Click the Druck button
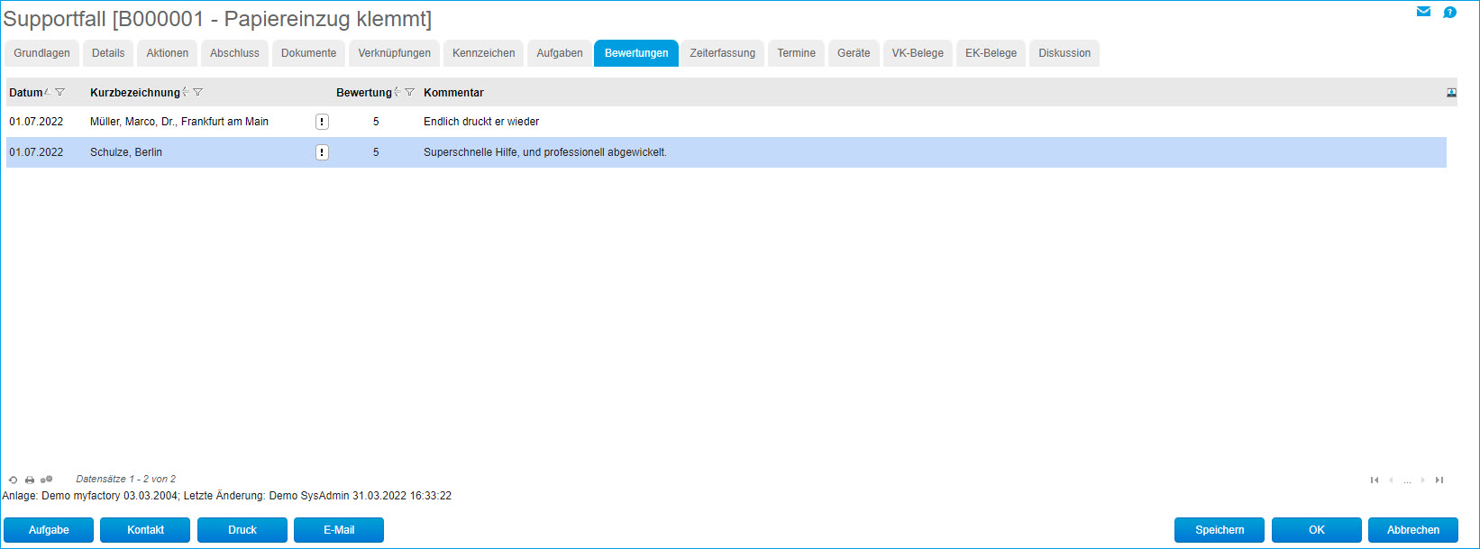This screenshot has width=1480, height=549. click(x=242, y=530)
